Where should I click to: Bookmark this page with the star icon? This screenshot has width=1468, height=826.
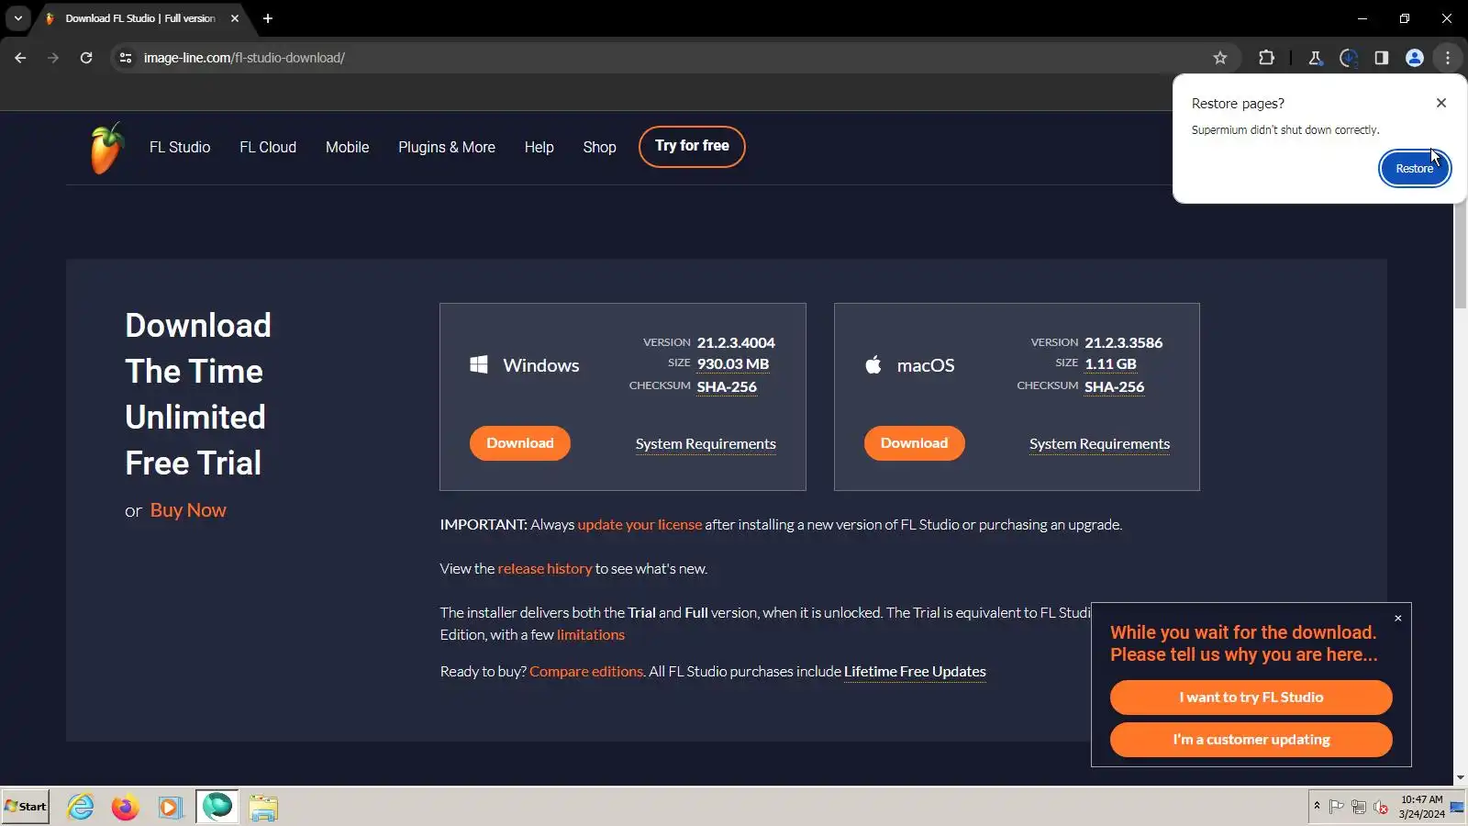[1220, 58]
